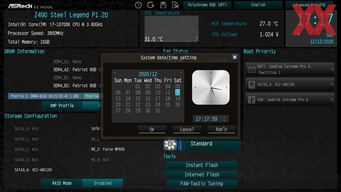The width and height of the screenshot is (341, 192).
Task: Select Profile 1 DDR4-4133 XMP profile
Action: 45,96
